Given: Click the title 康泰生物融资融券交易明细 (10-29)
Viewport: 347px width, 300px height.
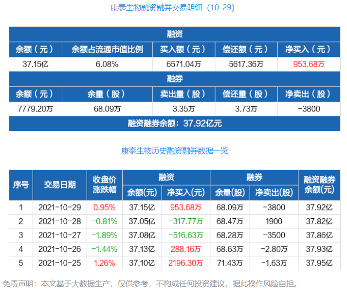Looking at the screenshot, I should click(x=172, y=8).
